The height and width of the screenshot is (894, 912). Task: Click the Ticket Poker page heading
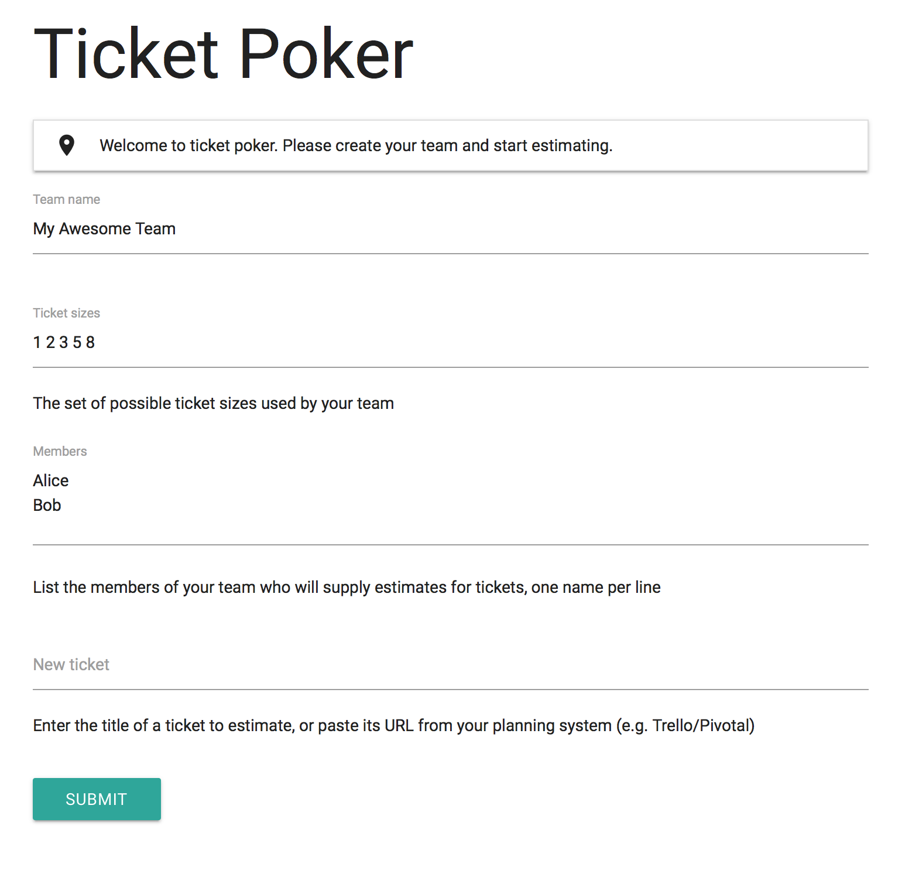tap(224, 54)
